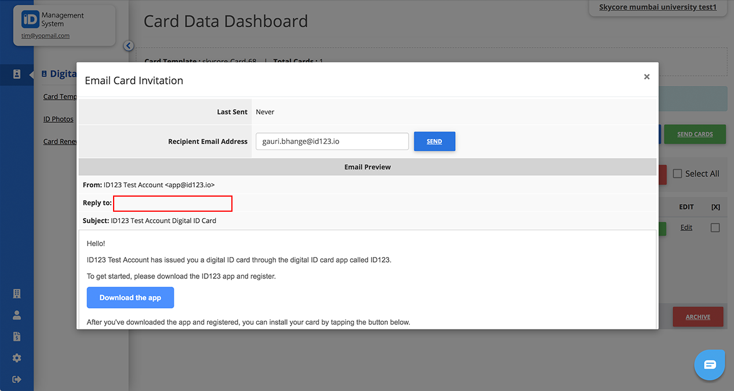This screenshot has height=391, width=734.
Task: Click the From line with app@id123.io
Action: coord(149,184)
